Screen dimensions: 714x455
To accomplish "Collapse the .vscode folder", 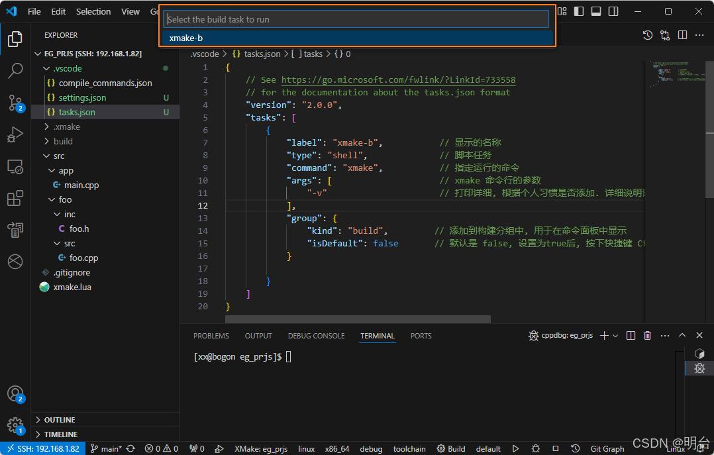I will click(46, 68).
